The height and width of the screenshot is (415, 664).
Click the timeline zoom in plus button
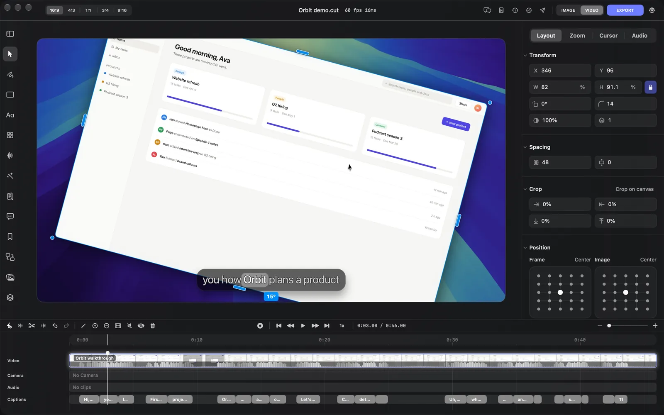click(x=655, y=326)
